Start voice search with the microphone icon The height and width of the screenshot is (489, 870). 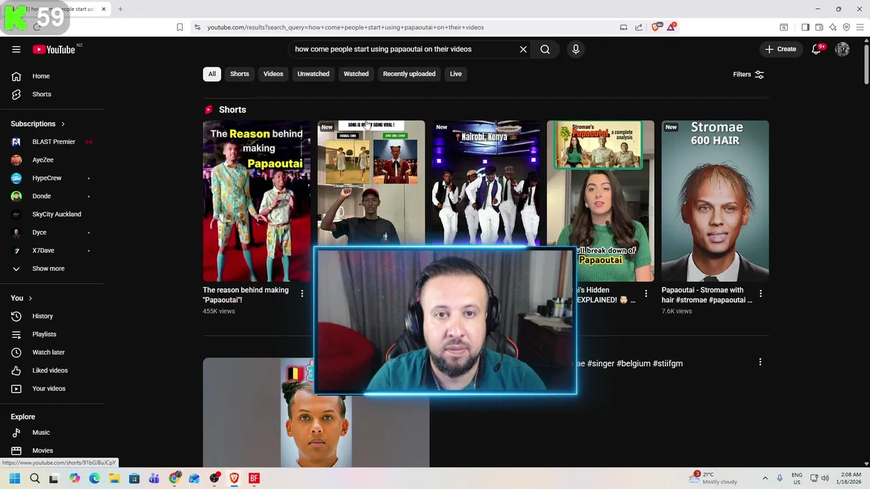pos(576,49)
